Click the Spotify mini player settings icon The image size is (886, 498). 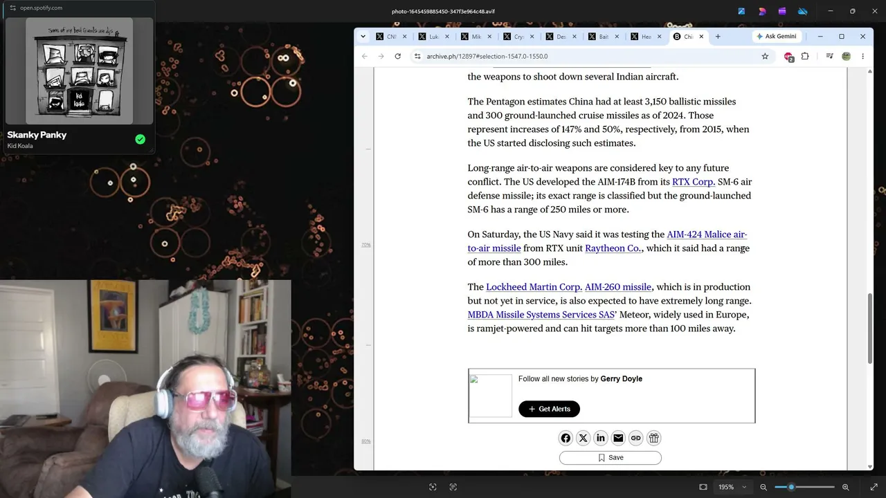[x=12, y=8]
